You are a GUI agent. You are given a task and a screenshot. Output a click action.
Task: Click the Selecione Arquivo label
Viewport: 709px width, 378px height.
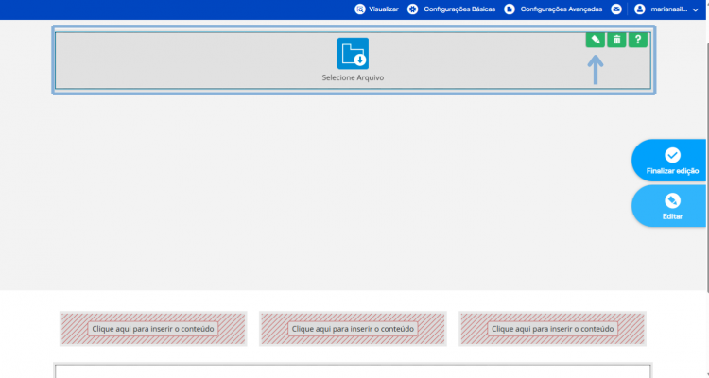[x=353, y=77]
